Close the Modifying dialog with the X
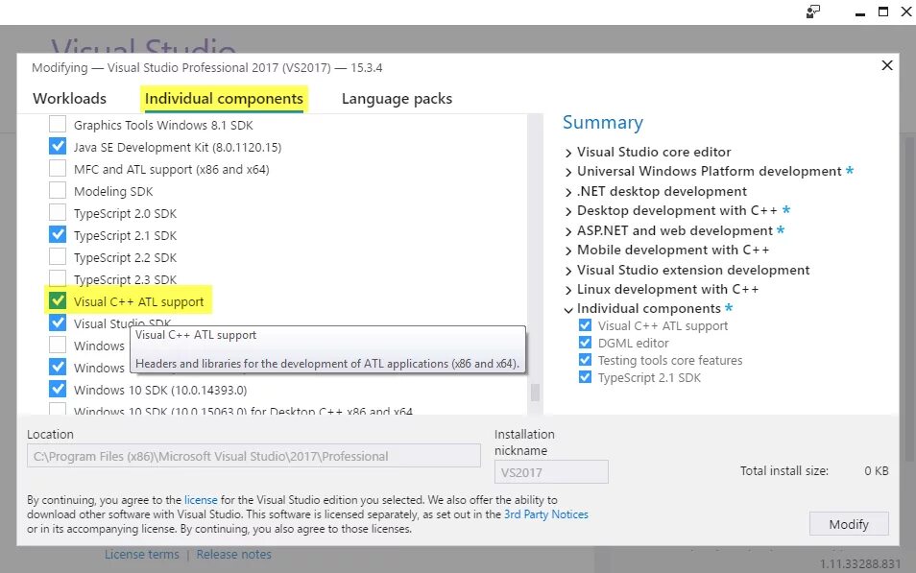Screen dimensions: 916x573 point(887,65)
